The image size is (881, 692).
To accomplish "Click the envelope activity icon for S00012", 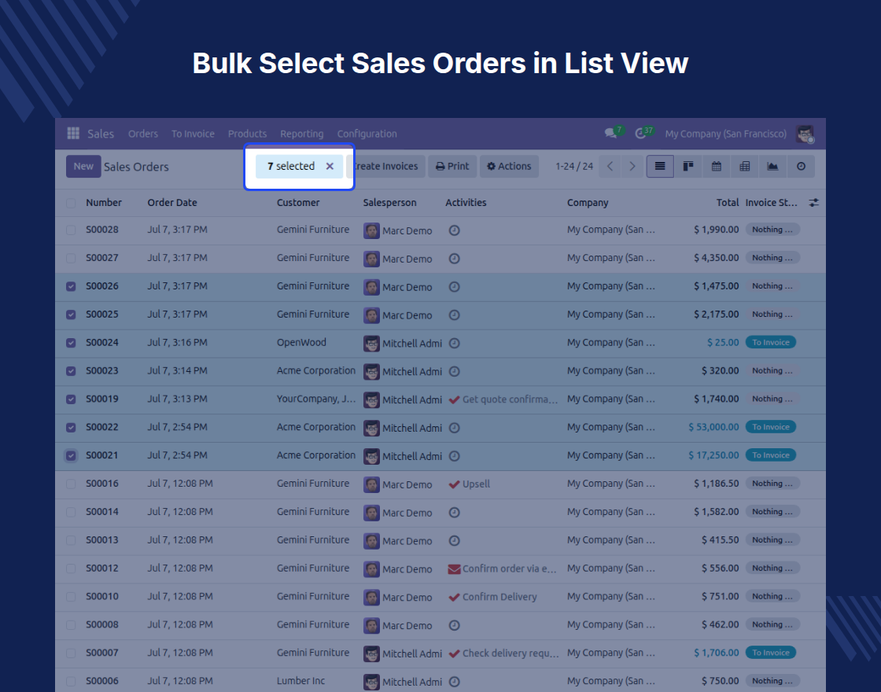I will (455, 569).
